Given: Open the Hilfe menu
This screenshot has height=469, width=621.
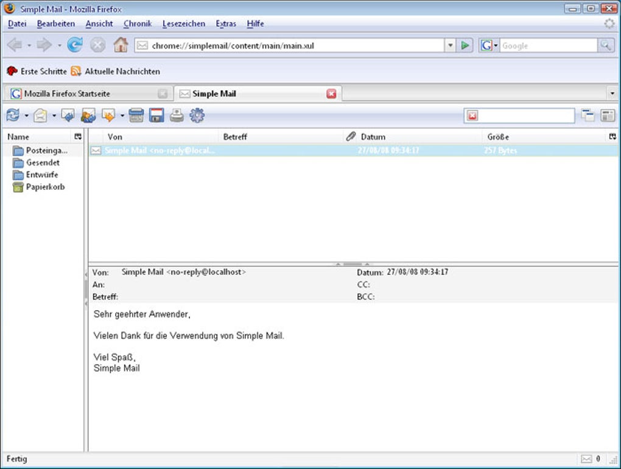Looking at the screenshot, I should click(255, 24).
